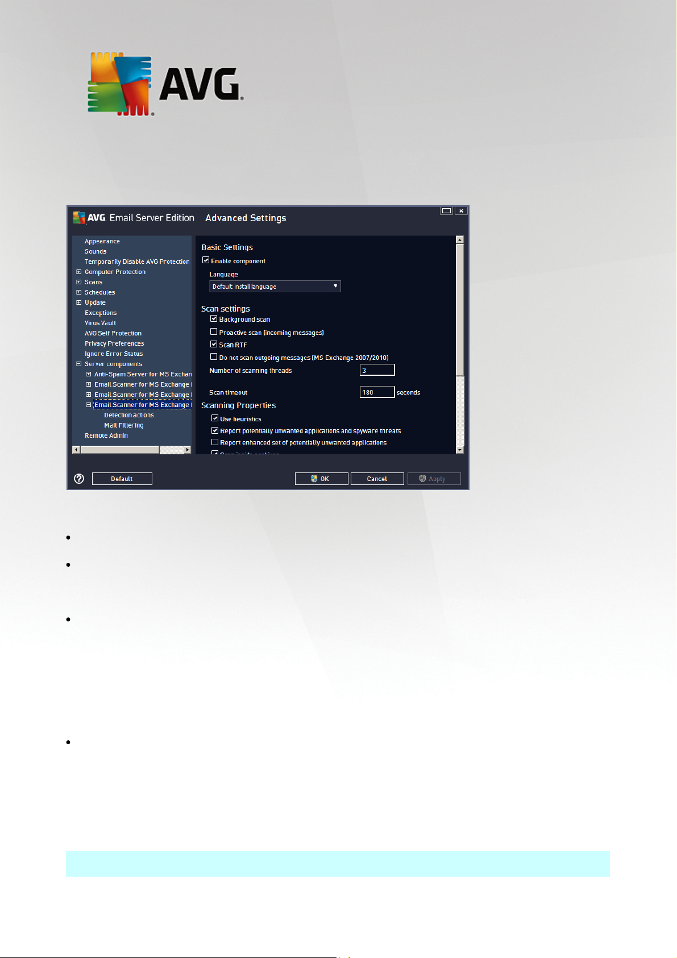Confirm settings with OK button
The height and width of the screenshot is (958, 677).
click(321, 479)
